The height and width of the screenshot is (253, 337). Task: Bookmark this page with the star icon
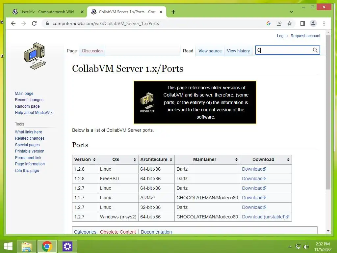pos(290,23)
